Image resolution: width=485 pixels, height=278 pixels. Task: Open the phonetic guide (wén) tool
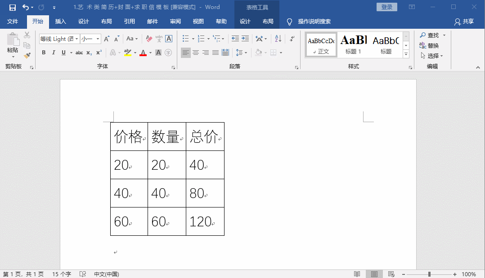159,39
